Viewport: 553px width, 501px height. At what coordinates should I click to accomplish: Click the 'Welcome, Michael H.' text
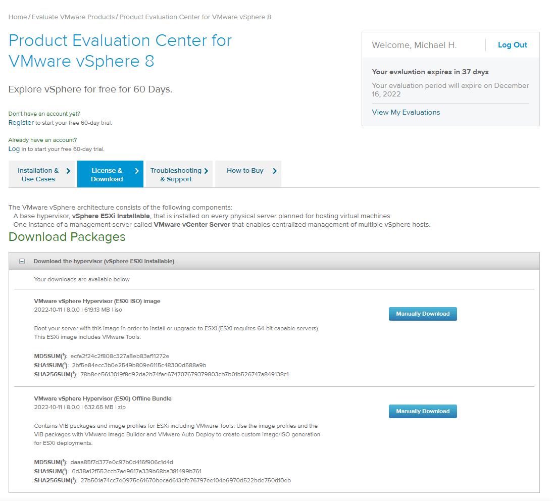click(x=414, y=45)
